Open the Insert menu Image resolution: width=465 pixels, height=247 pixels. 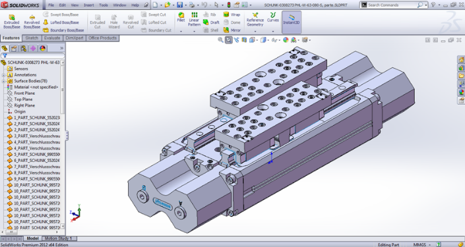[88, 5]
